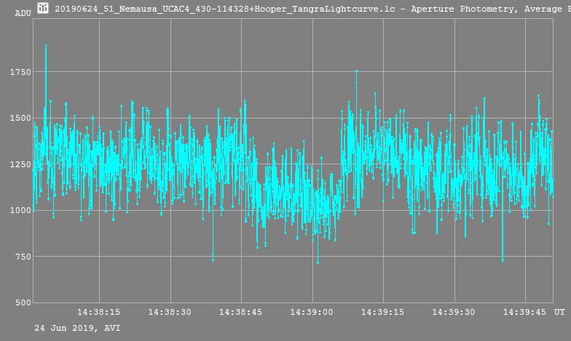Click the '24 Jun 2019, AVI' date text
The image size is (571, 341).
[77, 329]
